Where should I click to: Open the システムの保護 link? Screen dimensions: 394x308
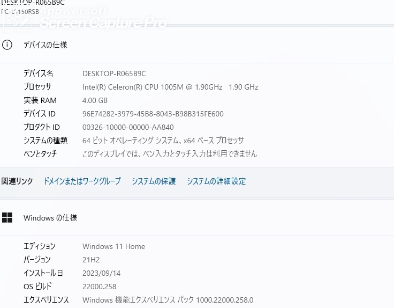[x=154, y=181]
